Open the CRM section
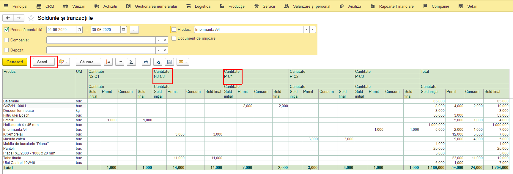513x174 pixels. coord(45,6)
